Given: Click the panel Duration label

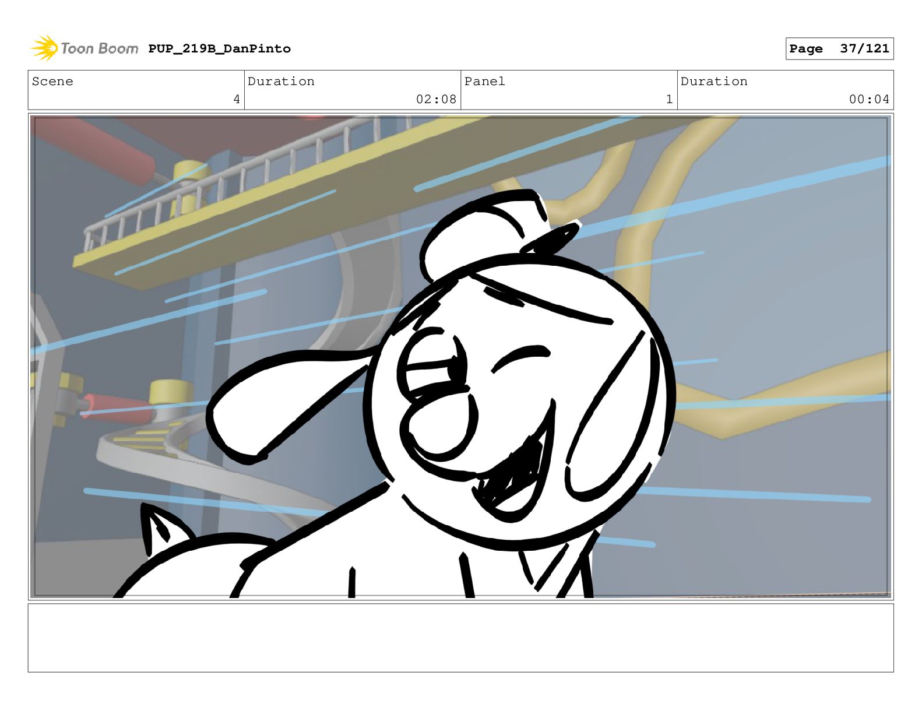Looking at the screenshot, I should (x=714, y=82).
